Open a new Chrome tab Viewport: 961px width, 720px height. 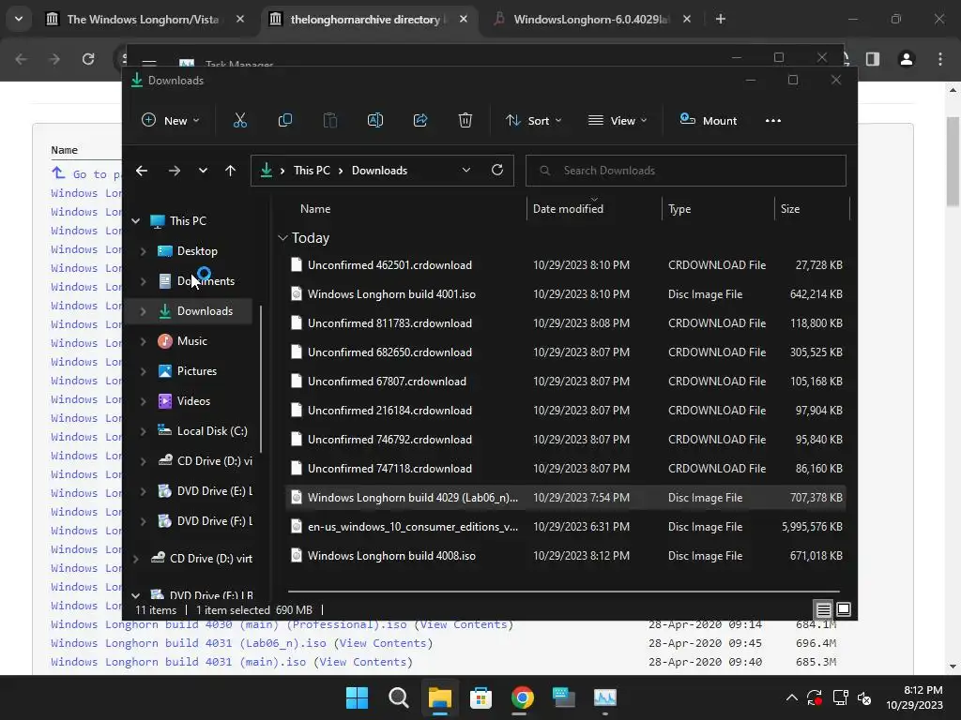(721, 19)
